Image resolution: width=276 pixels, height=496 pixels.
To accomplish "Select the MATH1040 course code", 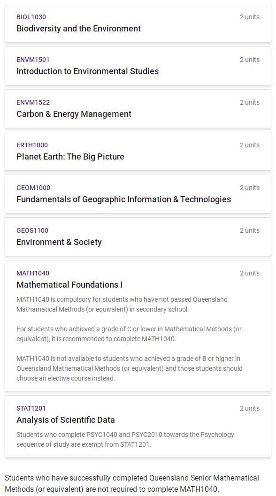I will coord(32,273).
